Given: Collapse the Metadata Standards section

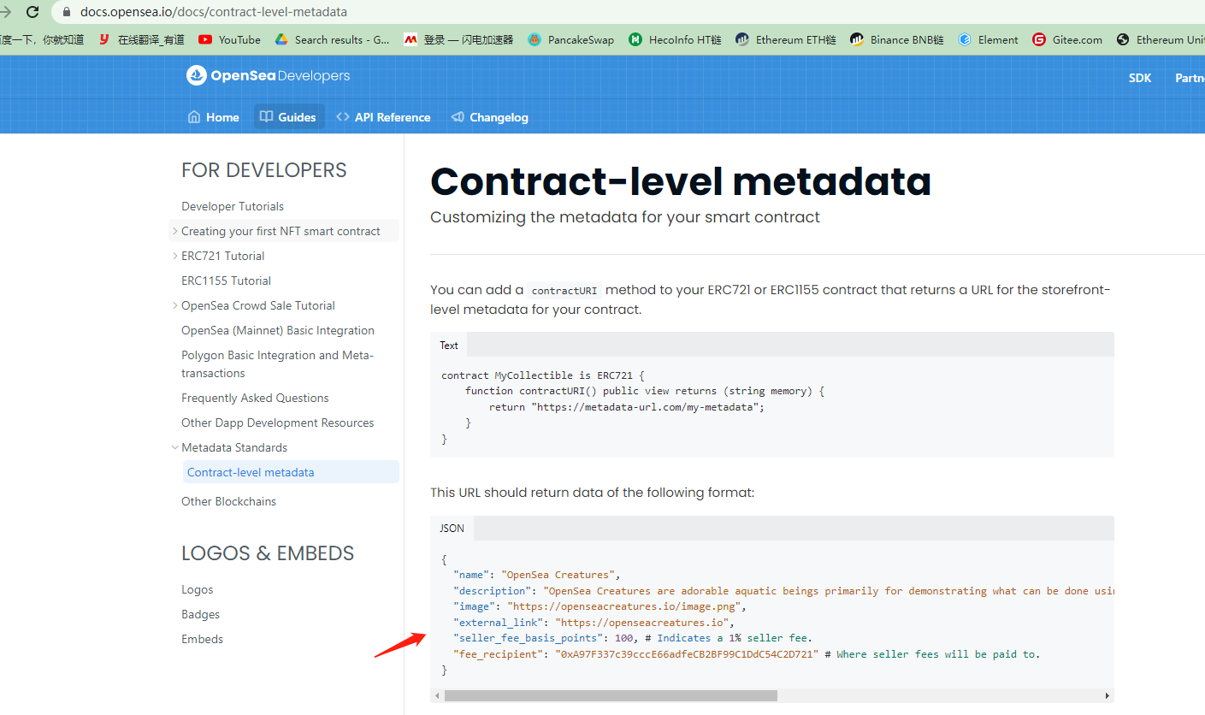Looking at the screenshot, I should (175, 447).
